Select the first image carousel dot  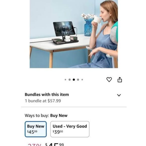pyautogui.click(x=65, y=80)
